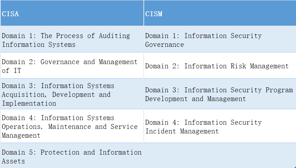Click the cell 'Information Security Program Development and Management'

(220, 94)
